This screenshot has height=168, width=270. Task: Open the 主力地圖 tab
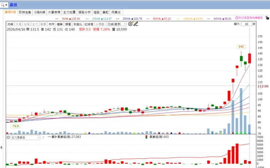coord(69,12)
